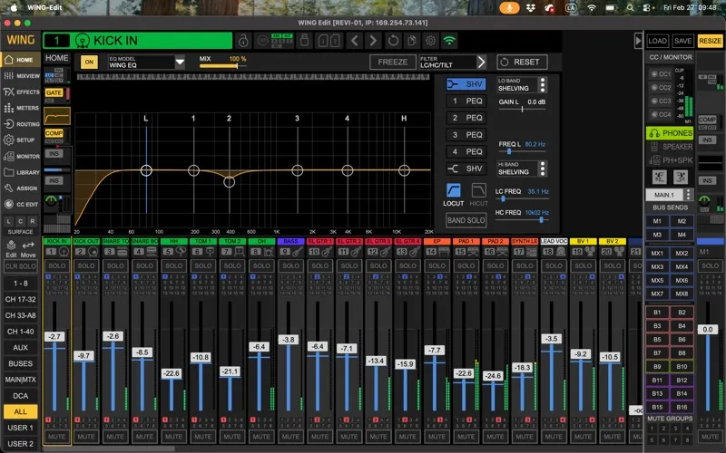
Task: Click EQ band 2 node on the curve
Action: click(230, 182)
